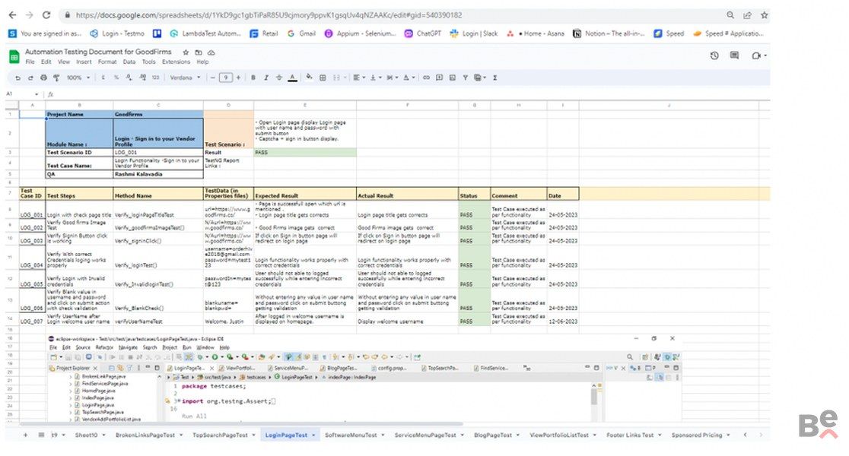Decrease font size with minus button
Image resolution: width=849 pixels, height=456 pixels.
[213, 78]
